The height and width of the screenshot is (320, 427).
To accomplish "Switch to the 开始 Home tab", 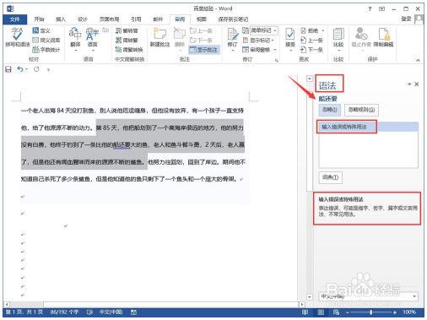I will [39, 19].
